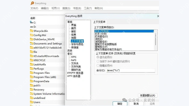Select 索引 in options tree
189x106 pixels.
point(70,54)
